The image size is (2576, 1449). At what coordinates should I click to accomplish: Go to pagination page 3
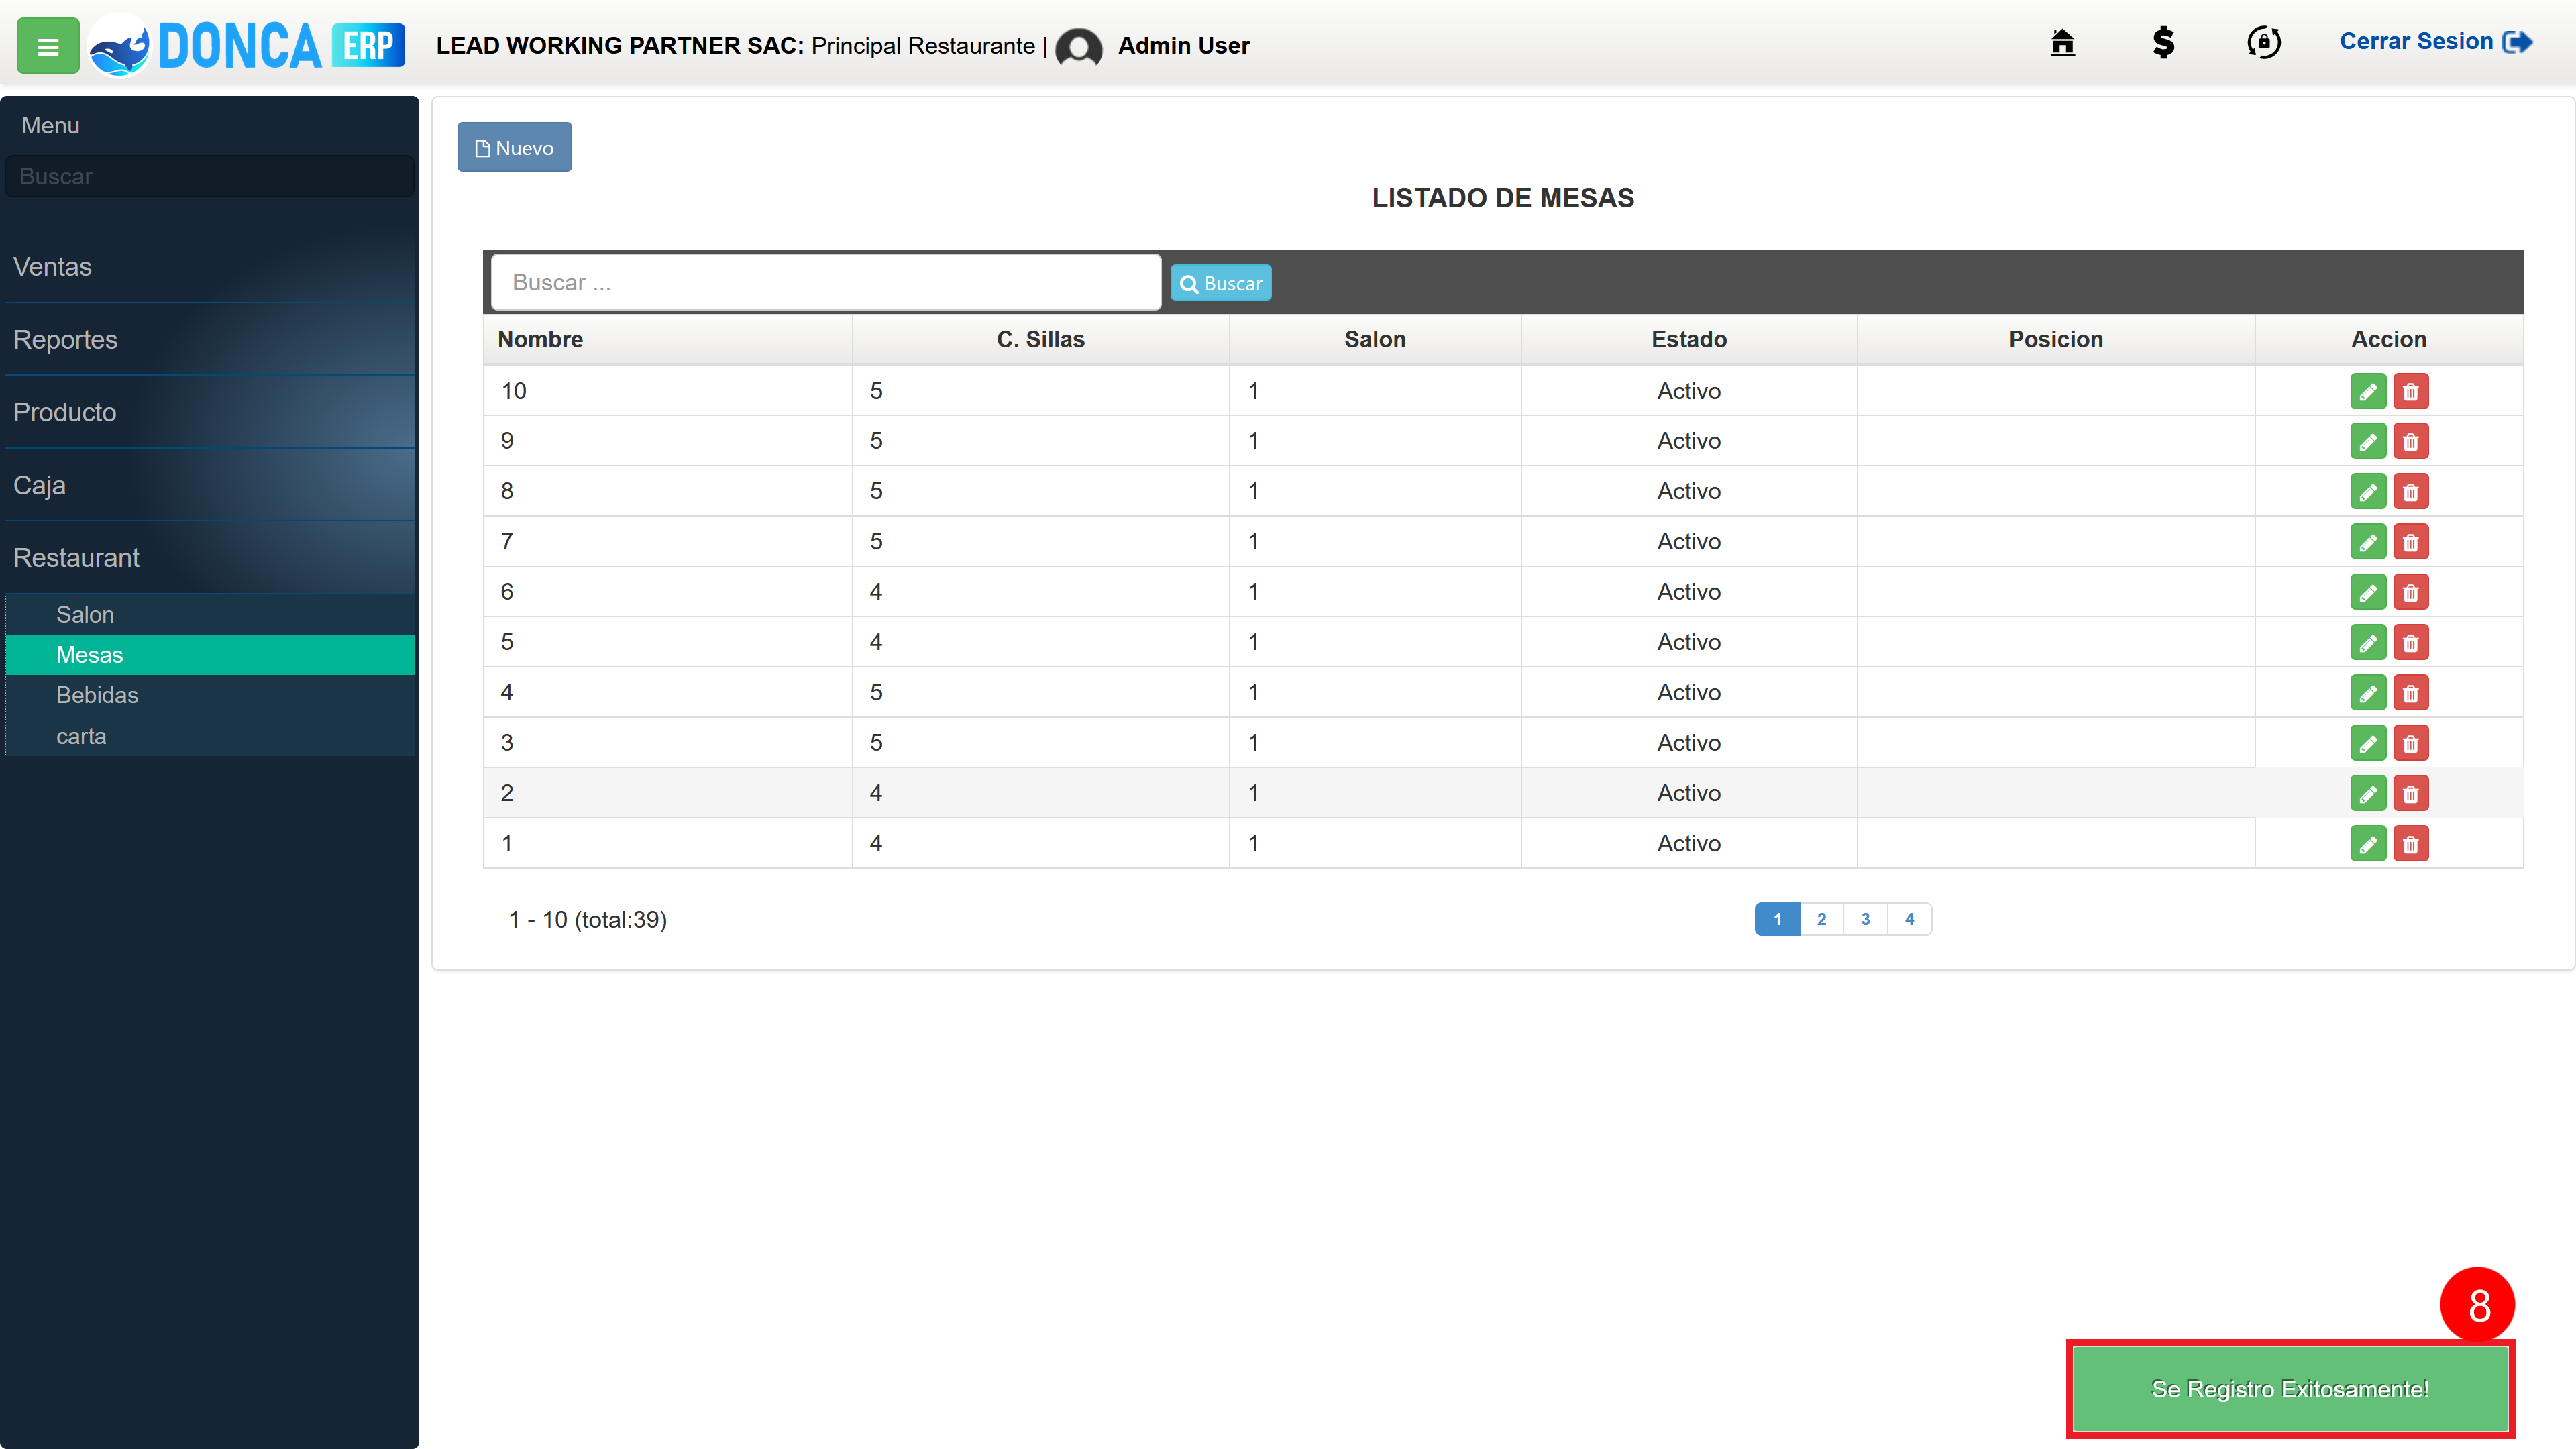(x=1865, y=919)
